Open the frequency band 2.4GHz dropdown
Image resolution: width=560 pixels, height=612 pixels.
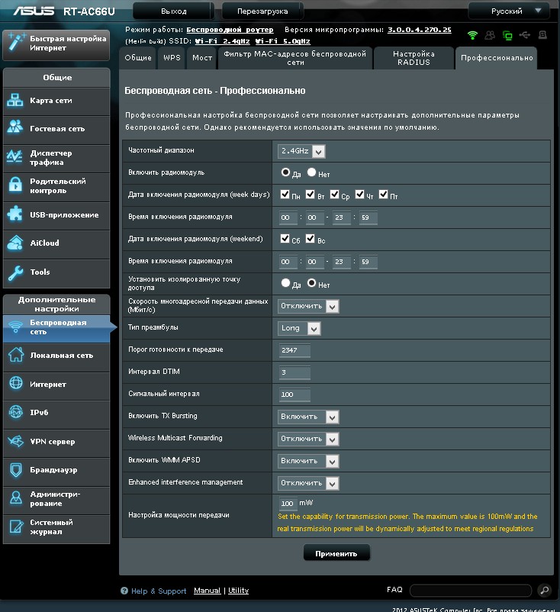(x=301, y=151)
